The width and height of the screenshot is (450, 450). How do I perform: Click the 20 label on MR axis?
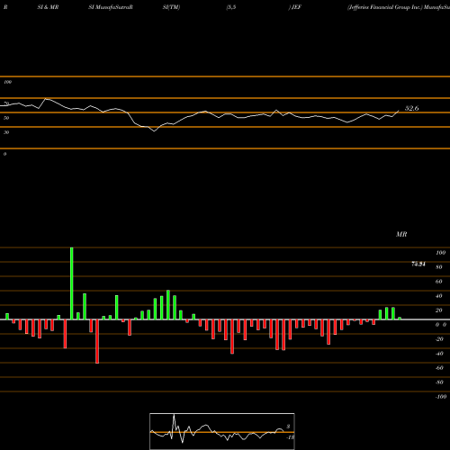(x=439, y=310)
